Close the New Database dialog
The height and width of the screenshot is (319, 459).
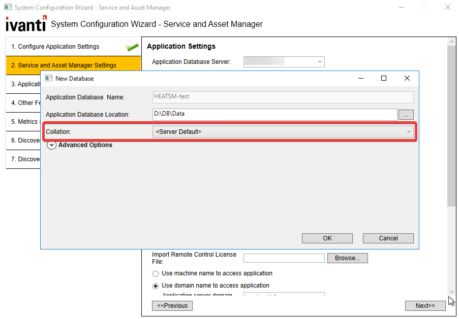[x=407, y=78]
